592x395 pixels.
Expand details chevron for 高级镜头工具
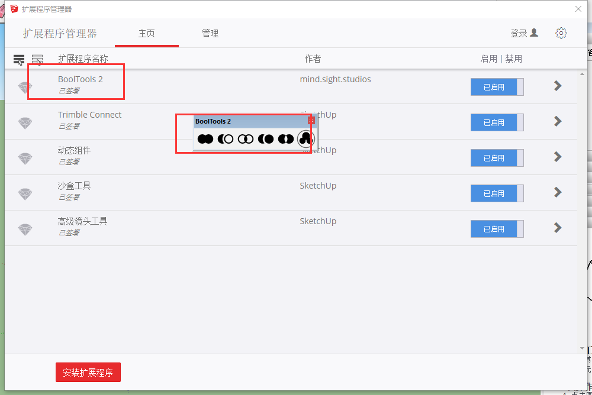pos(558,228)
